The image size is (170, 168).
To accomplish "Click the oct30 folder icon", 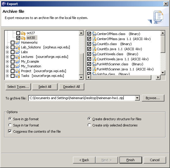I will coord(23,38).
